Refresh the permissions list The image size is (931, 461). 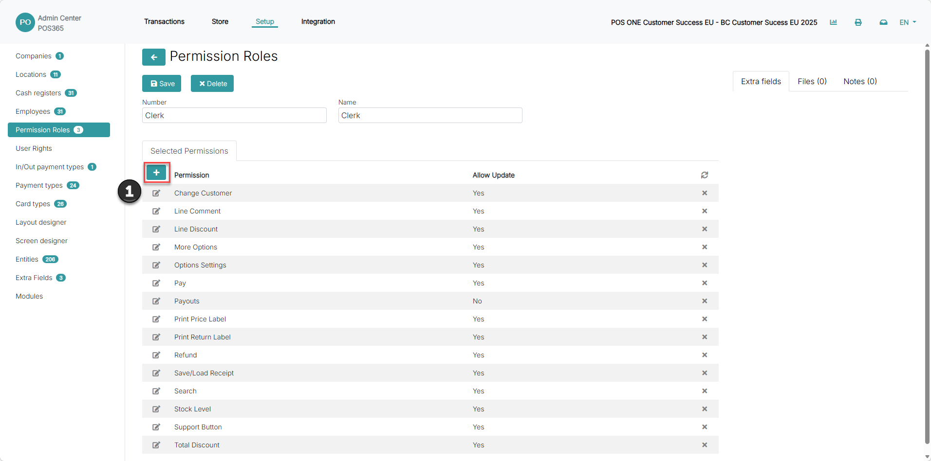[x=705, y=175]
